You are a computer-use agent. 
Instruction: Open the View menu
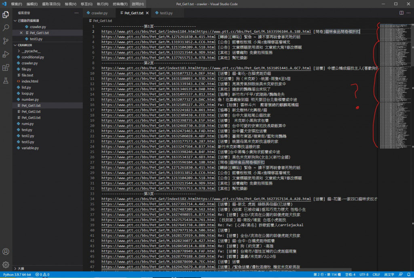coord(70,4)
